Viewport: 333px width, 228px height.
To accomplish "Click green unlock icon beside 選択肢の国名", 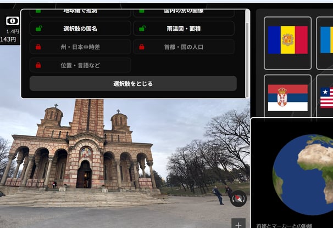I will click(x=38, y=29).
